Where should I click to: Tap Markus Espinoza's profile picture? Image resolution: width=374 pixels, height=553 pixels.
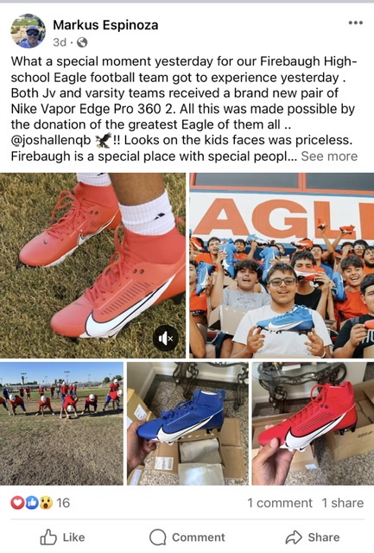pyautogui.click(x=29, y=31)
